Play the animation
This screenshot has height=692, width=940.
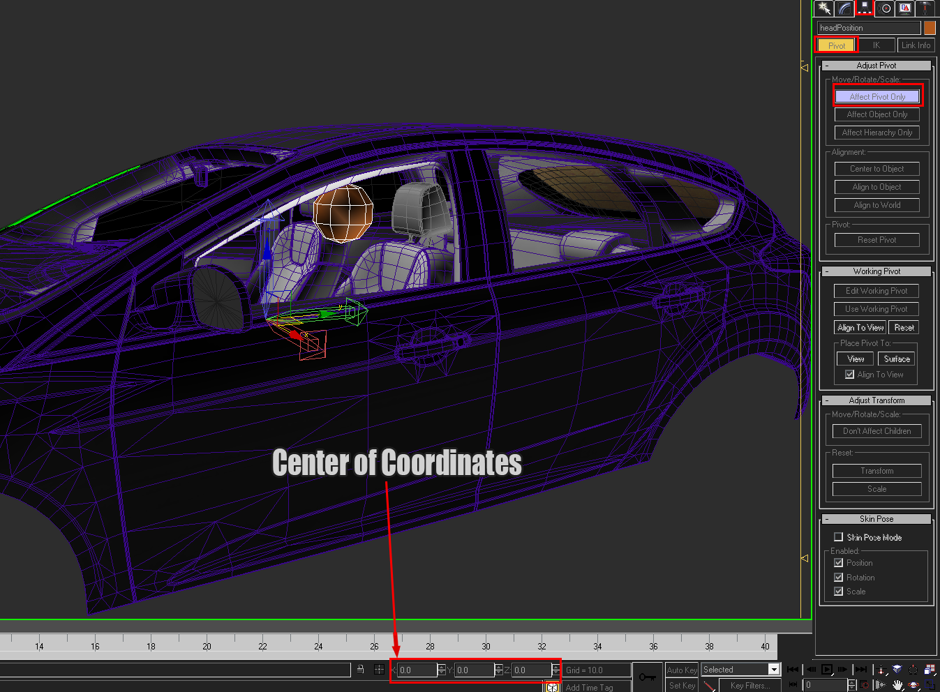point(827,669)
